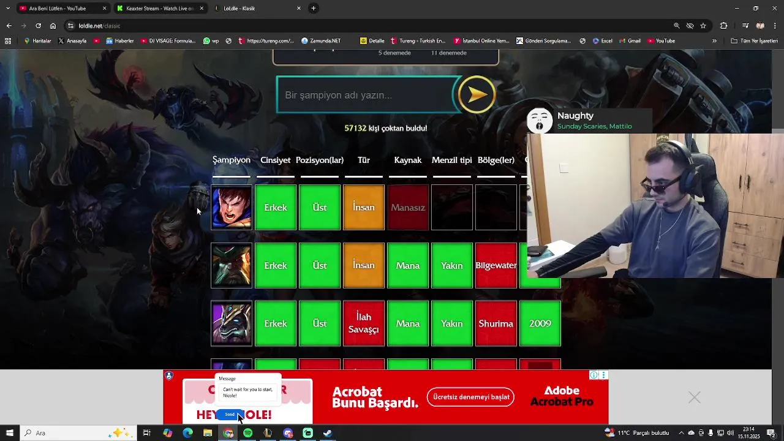Bookmark this page with the star icon
This screenshot has height=441, width=784.
click(x=703, y=26)
